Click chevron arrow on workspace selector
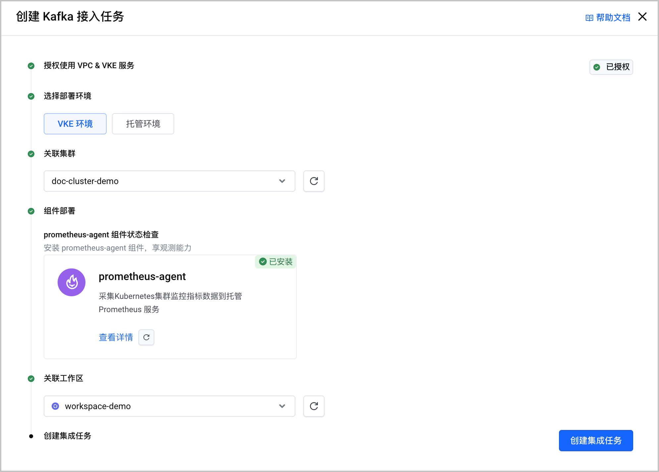Screen dimensions: 659x472 coord(282,406)
